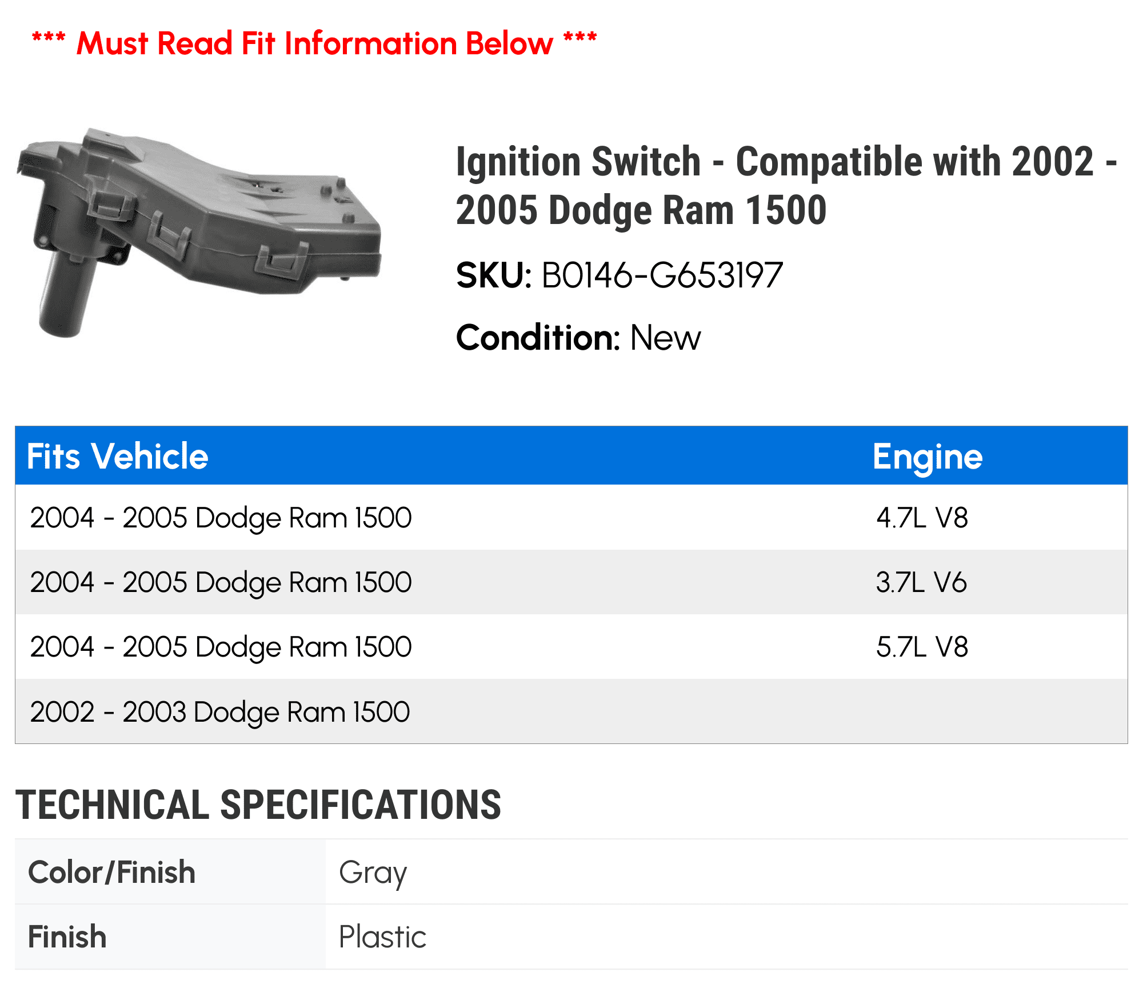Click the 3.7L V6 engine cell
Viewport: 1143px width, 984px height.
point(921,582)
